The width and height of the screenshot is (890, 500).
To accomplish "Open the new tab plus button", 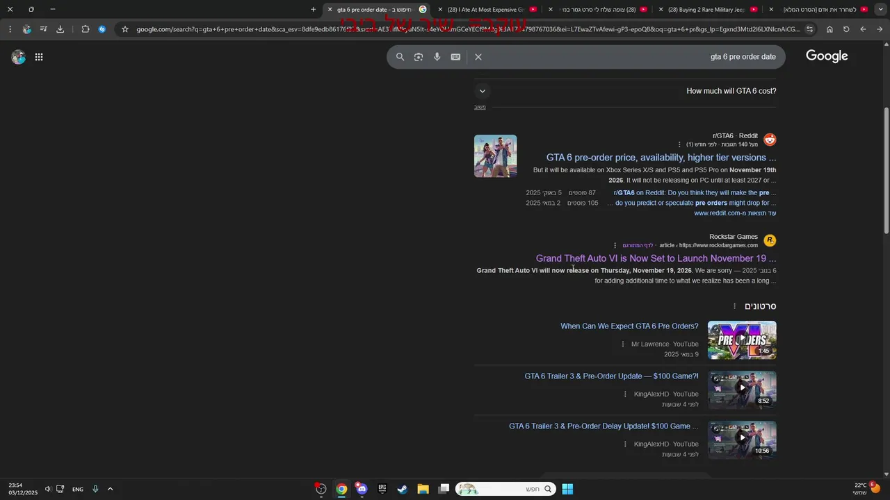I will pos(313,9).
